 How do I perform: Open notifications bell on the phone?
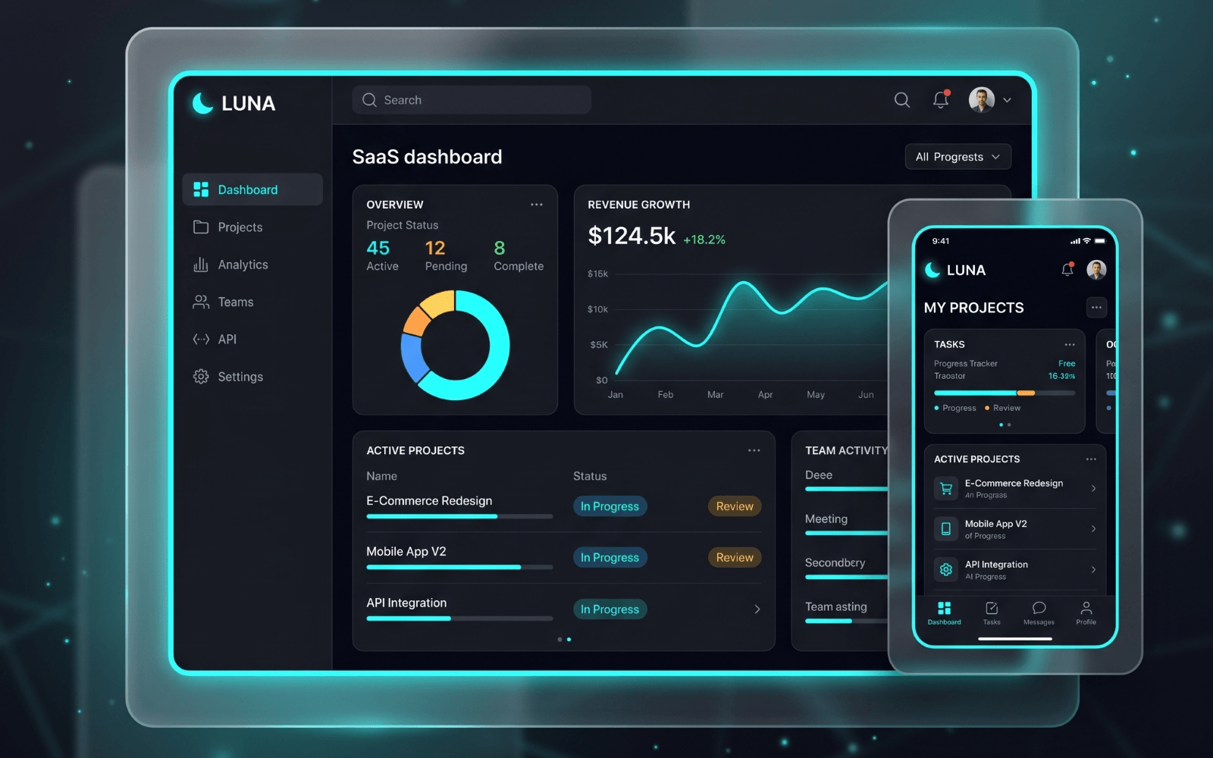[1067, 269]
